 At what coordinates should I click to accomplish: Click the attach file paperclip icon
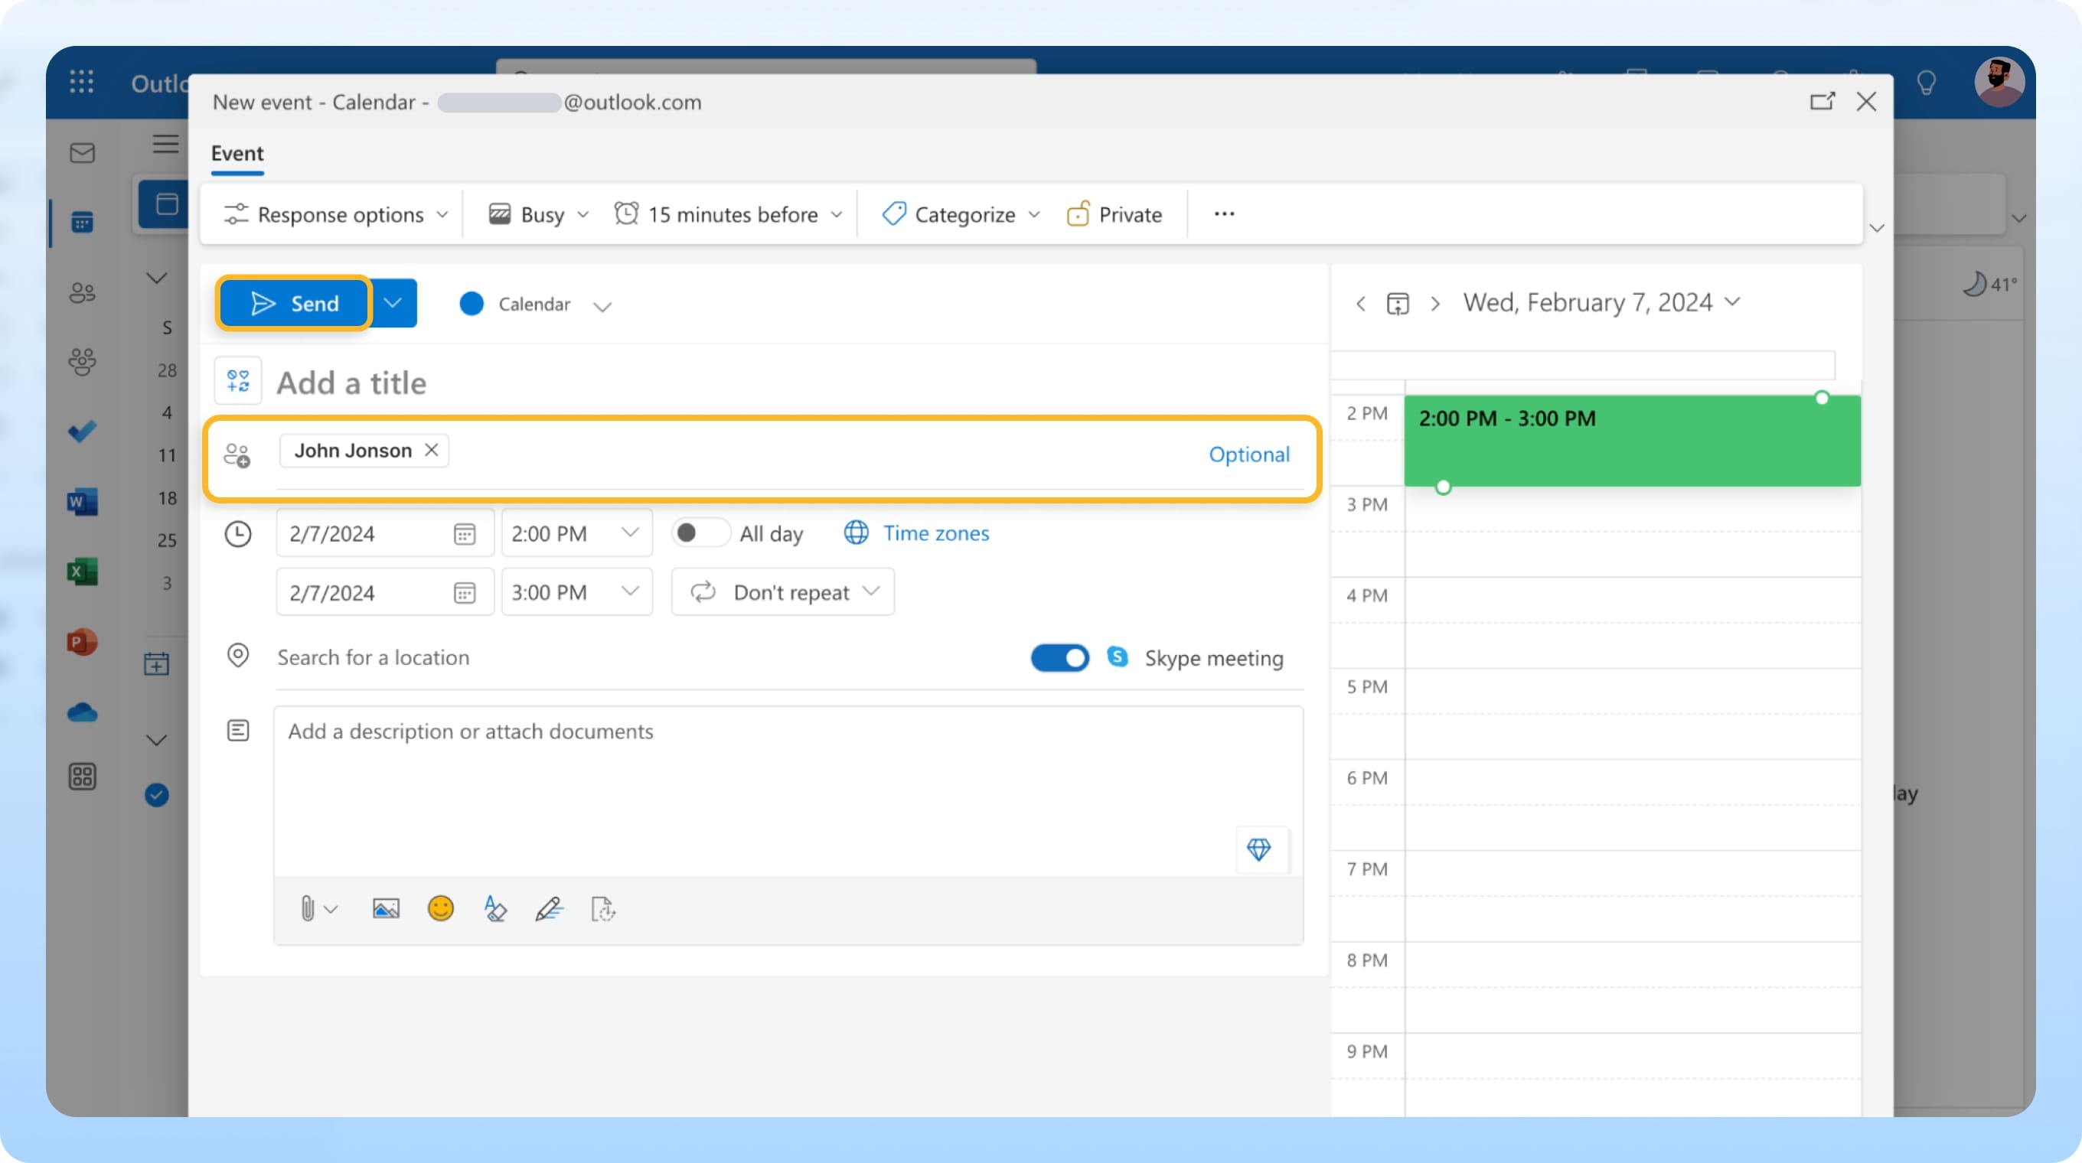click(307, 910)
